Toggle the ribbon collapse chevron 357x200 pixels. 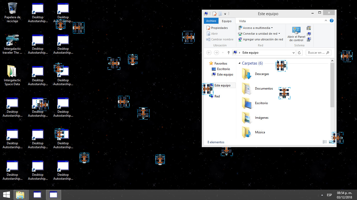click(x=326, y=21)
